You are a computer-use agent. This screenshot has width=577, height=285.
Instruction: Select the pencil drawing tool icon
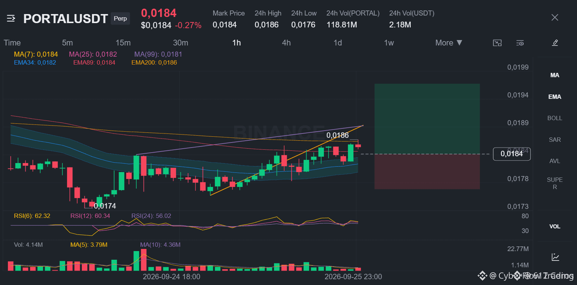tap(555, 43)
